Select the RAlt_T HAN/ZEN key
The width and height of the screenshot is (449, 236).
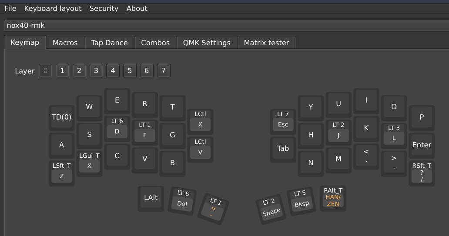tap(333, 199)
